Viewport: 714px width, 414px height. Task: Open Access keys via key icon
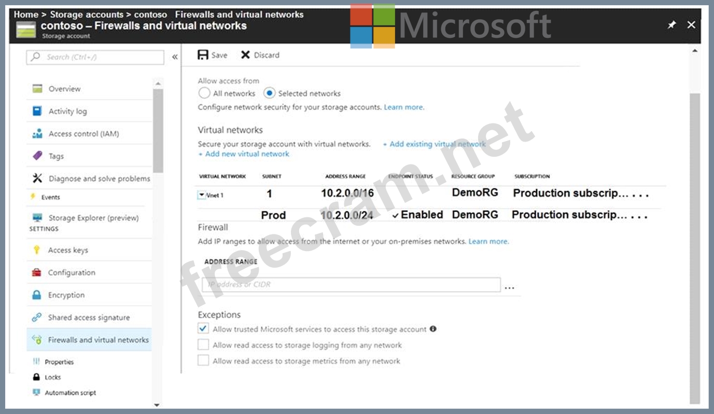point(37,250)
